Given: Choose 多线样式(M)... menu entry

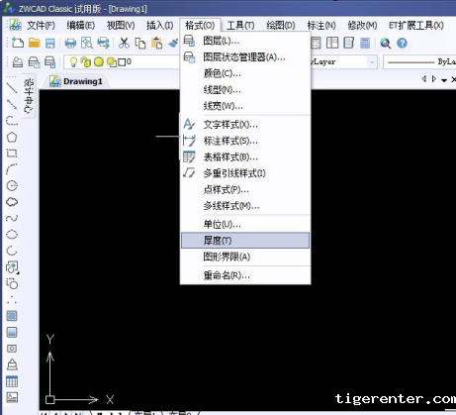Looking at the screenshot, I should tap(245, 206).
